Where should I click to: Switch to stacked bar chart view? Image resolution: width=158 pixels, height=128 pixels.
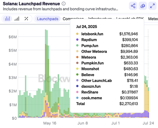coord(7,19)
